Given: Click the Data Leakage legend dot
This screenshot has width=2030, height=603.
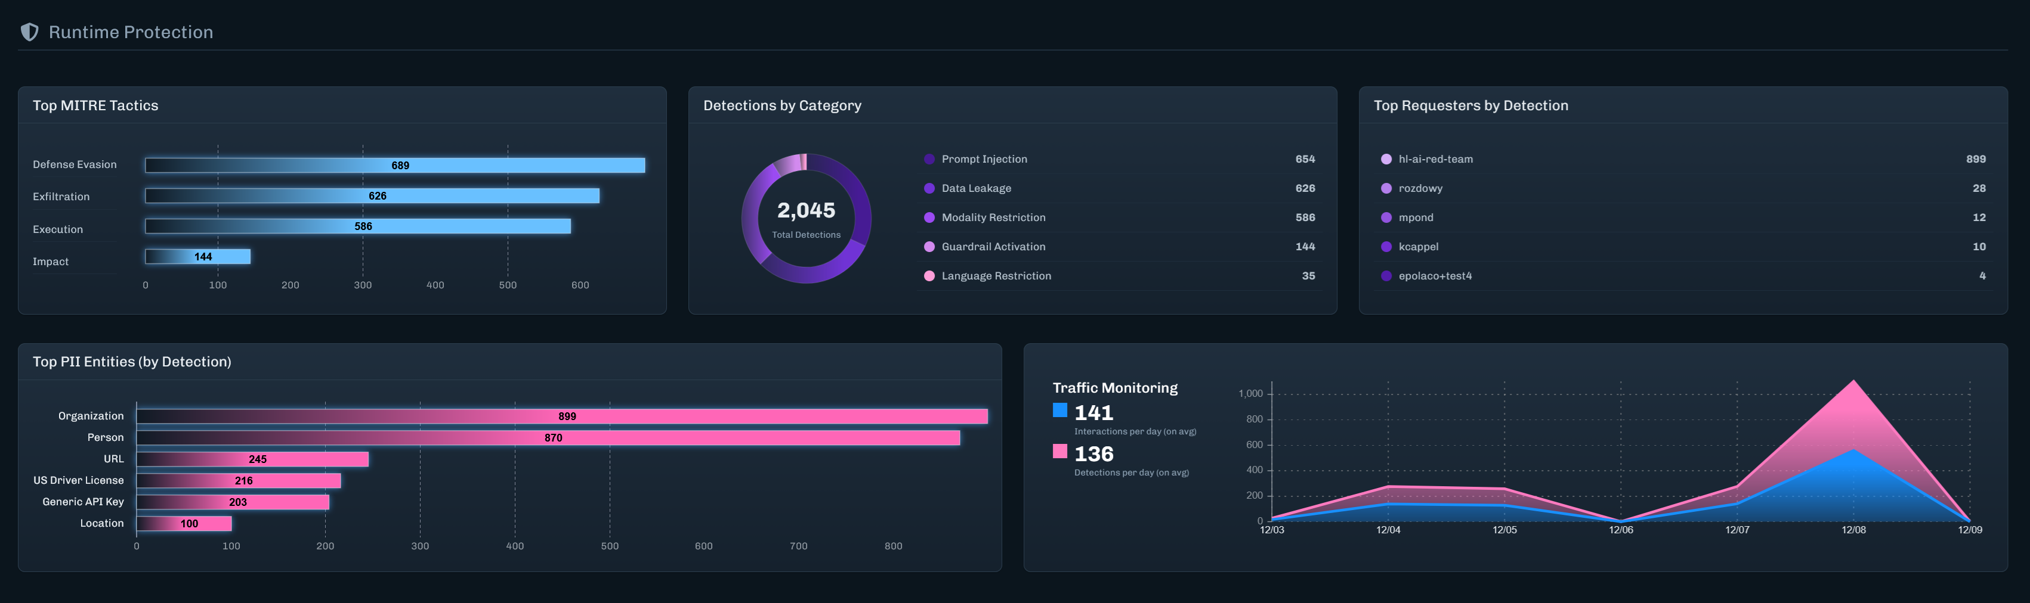Looking at the screenshot, I should (x=929, y=188).
